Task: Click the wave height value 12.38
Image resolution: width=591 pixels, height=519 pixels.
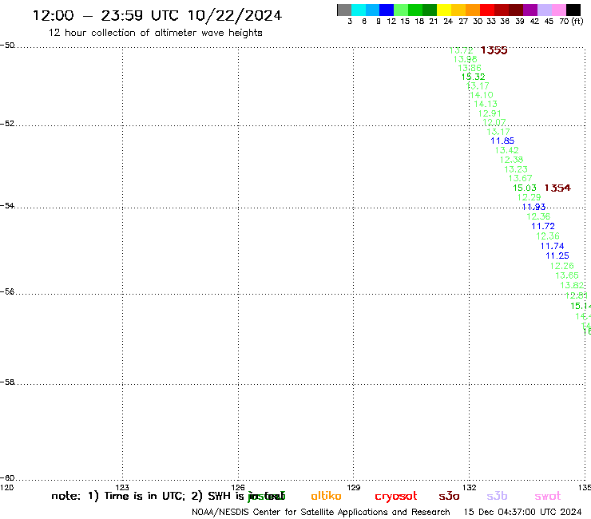Action: [x=511, y=160]
